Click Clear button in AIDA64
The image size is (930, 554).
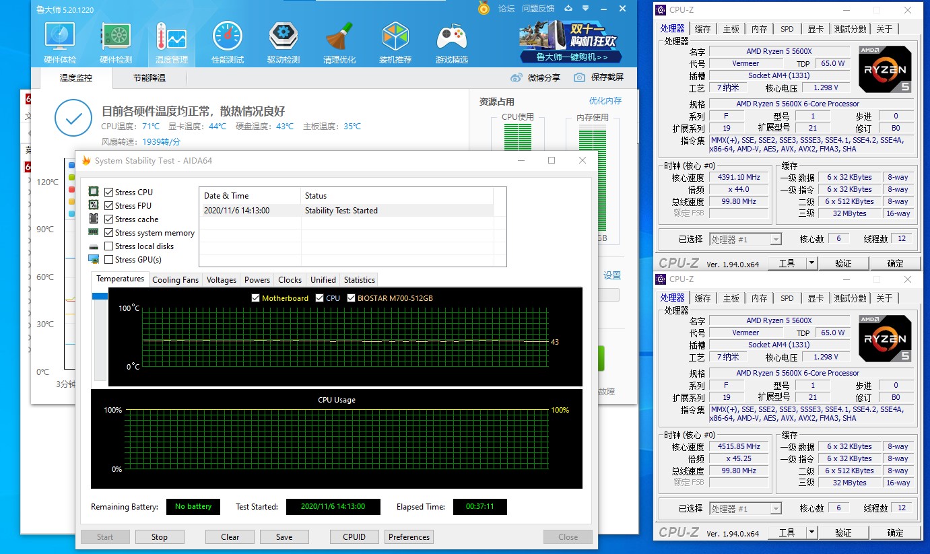[230, 537]
